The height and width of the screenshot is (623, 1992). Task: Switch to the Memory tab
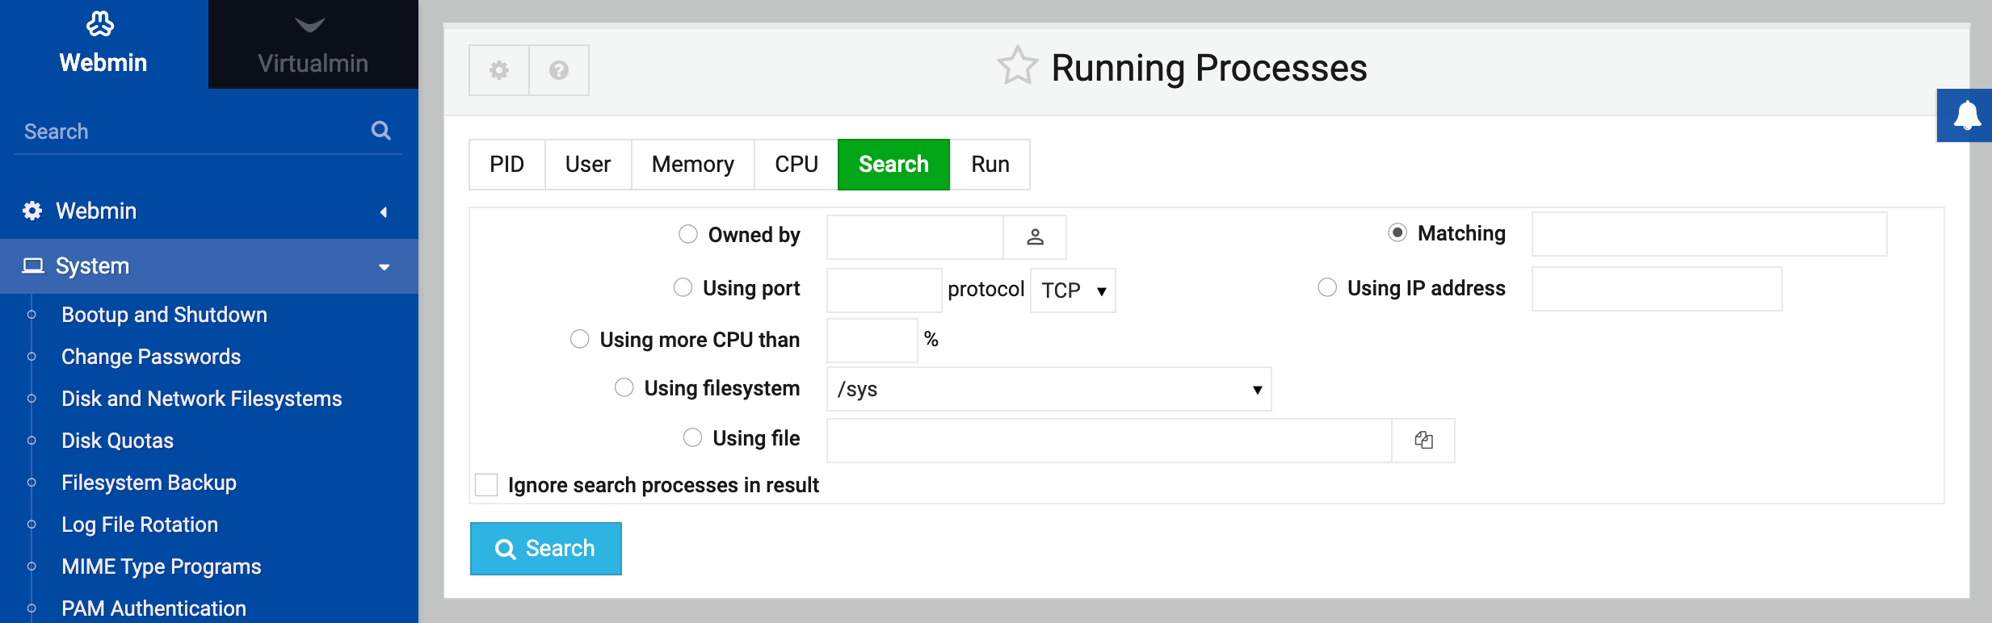click(x=692, y=165)
